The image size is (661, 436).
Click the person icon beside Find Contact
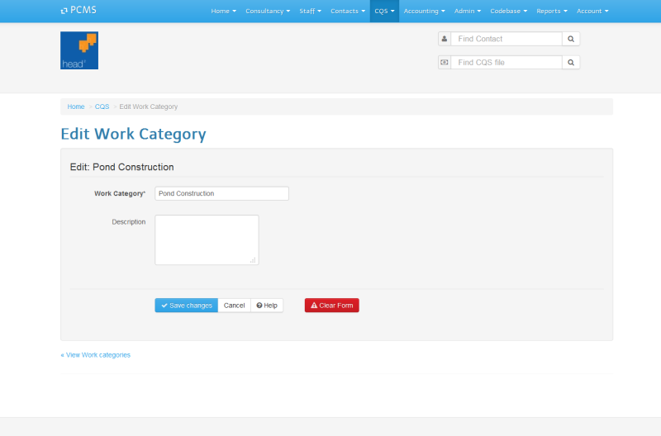pyautogui.click(x=445, y=39)
